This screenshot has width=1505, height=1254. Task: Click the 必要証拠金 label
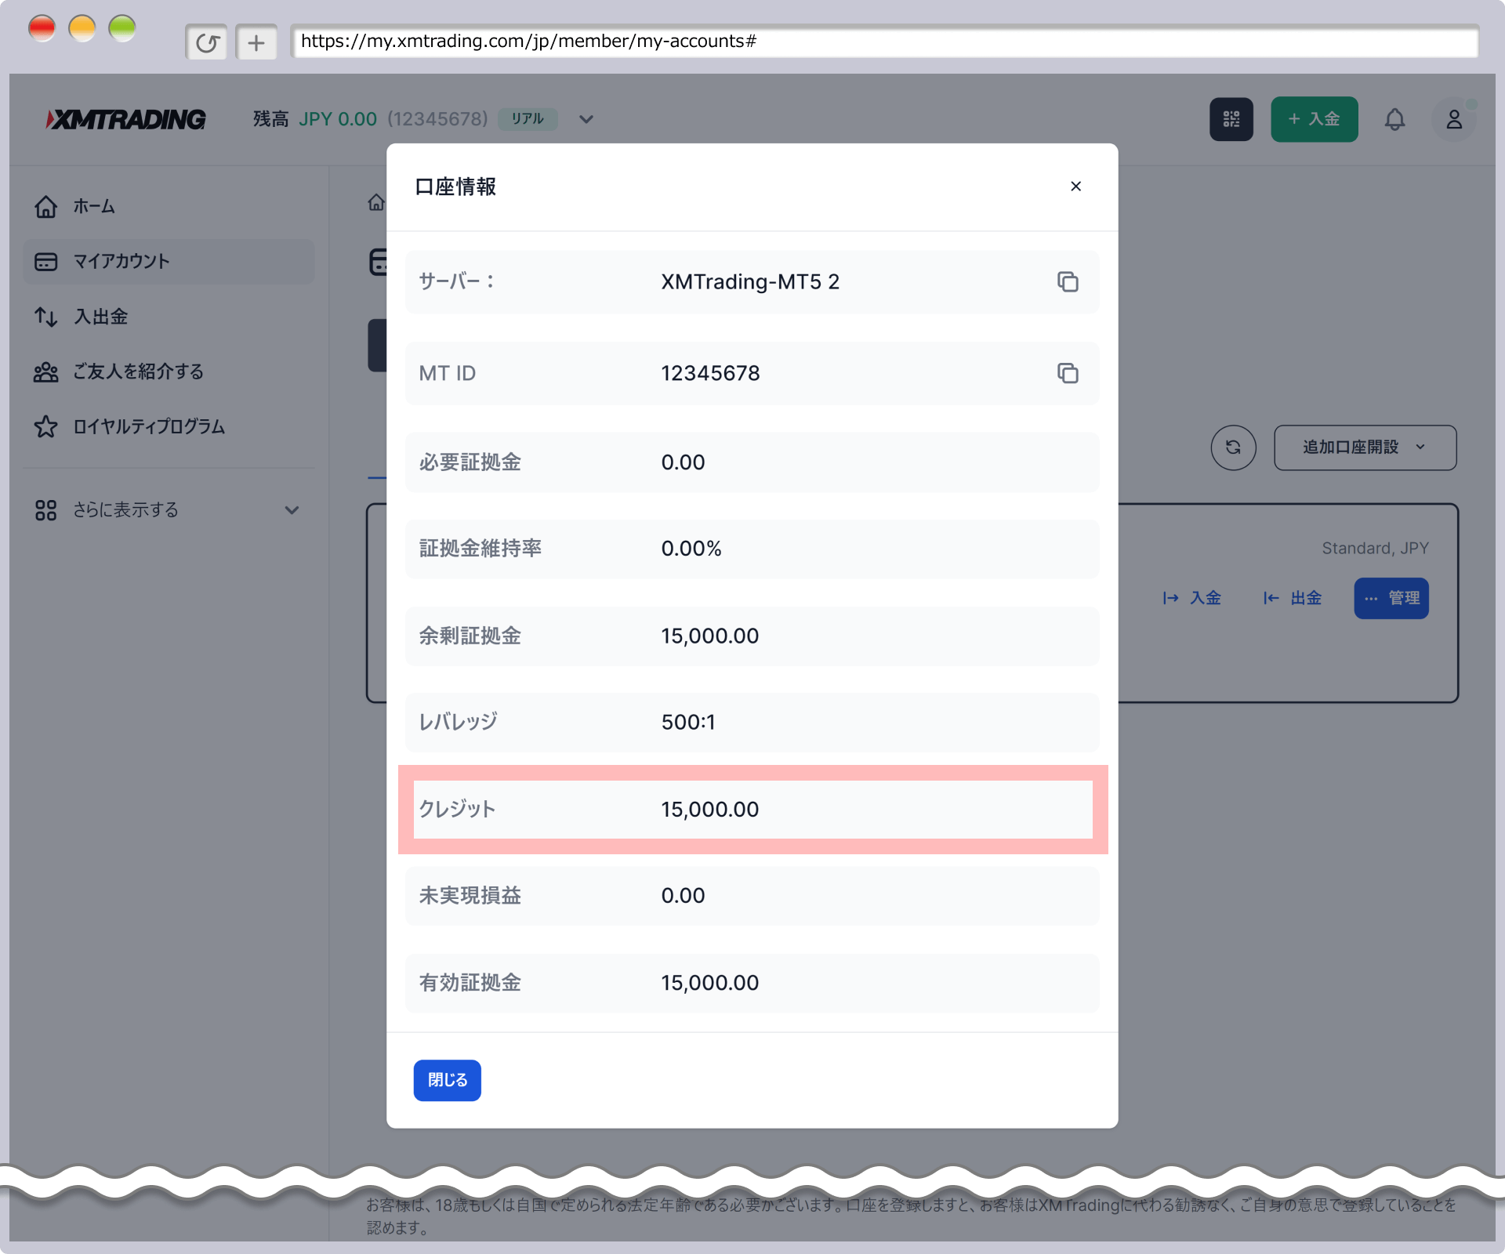click(x=470, y=462)
